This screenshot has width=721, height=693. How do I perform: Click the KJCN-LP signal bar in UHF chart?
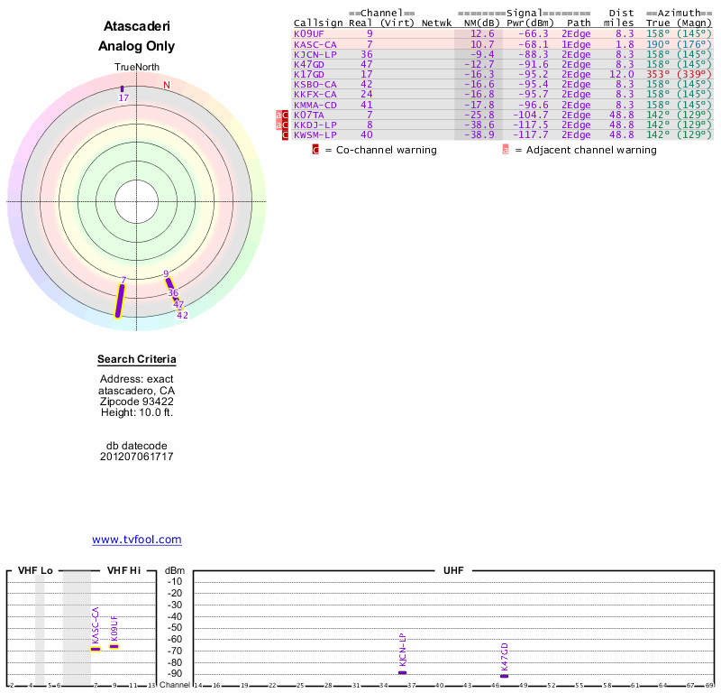click(x=402, y=672)
